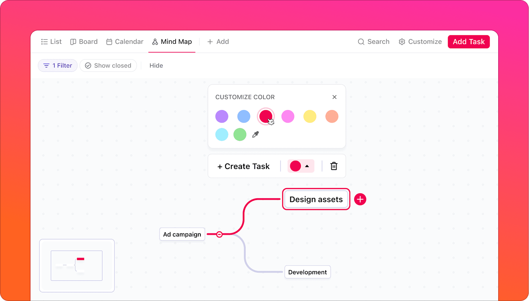The width and height of the screenshot is (529, 301).
Task: Open the Customize settings gear
Action: (402, 42)
